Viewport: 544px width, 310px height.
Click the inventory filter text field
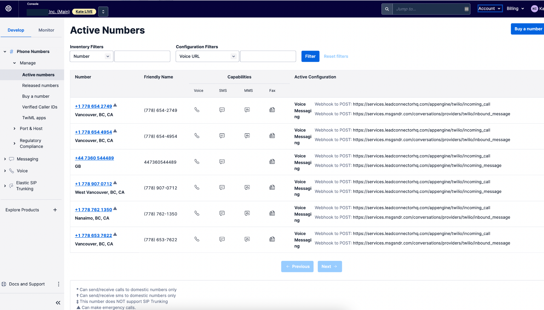tap(142, 56)
